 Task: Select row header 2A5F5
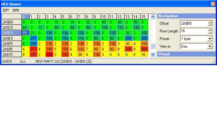(12, 44)
